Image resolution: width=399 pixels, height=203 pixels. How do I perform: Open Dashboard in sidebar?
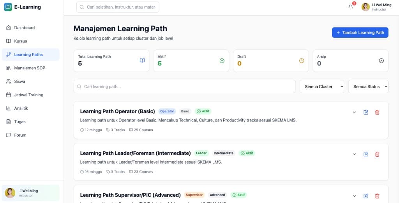pos(31,28)
